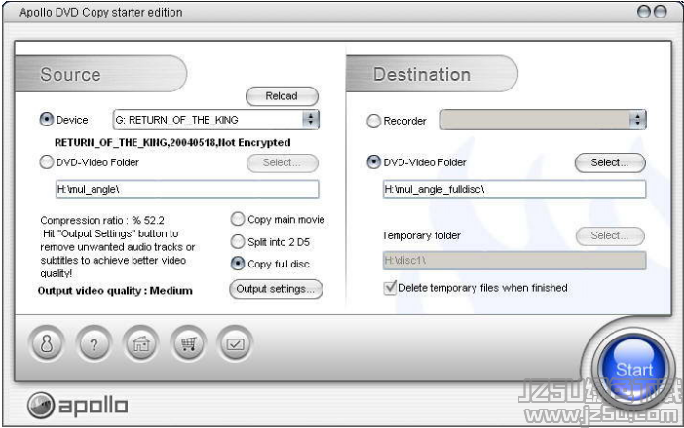
Task: Click the left round title bar button
Action: (x=644, y=12)
